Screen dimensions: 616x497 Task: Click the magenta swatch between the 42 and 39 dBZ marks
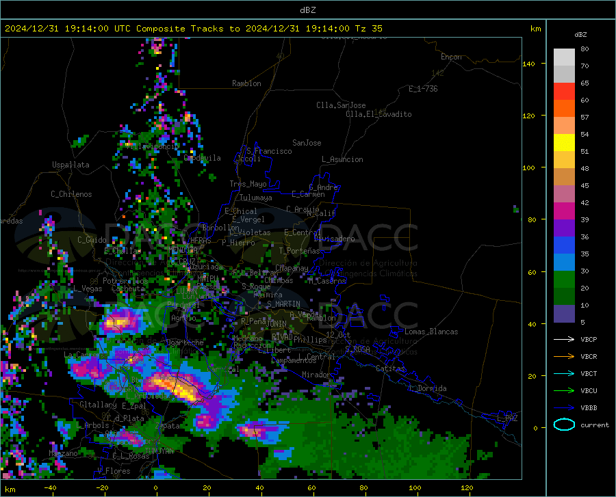pyautogui.click(x=564, y=211)
